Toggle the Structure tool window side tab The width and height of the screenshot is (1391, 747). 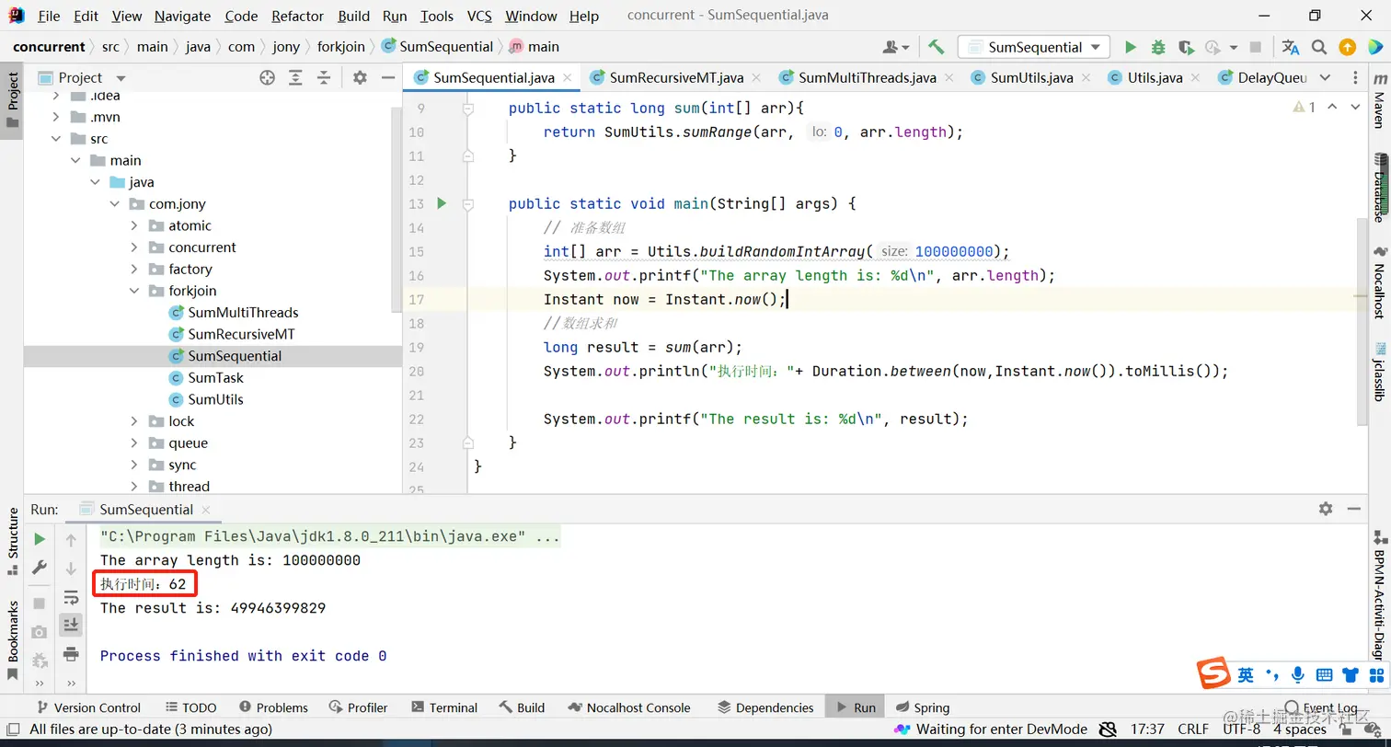point(12,542)
